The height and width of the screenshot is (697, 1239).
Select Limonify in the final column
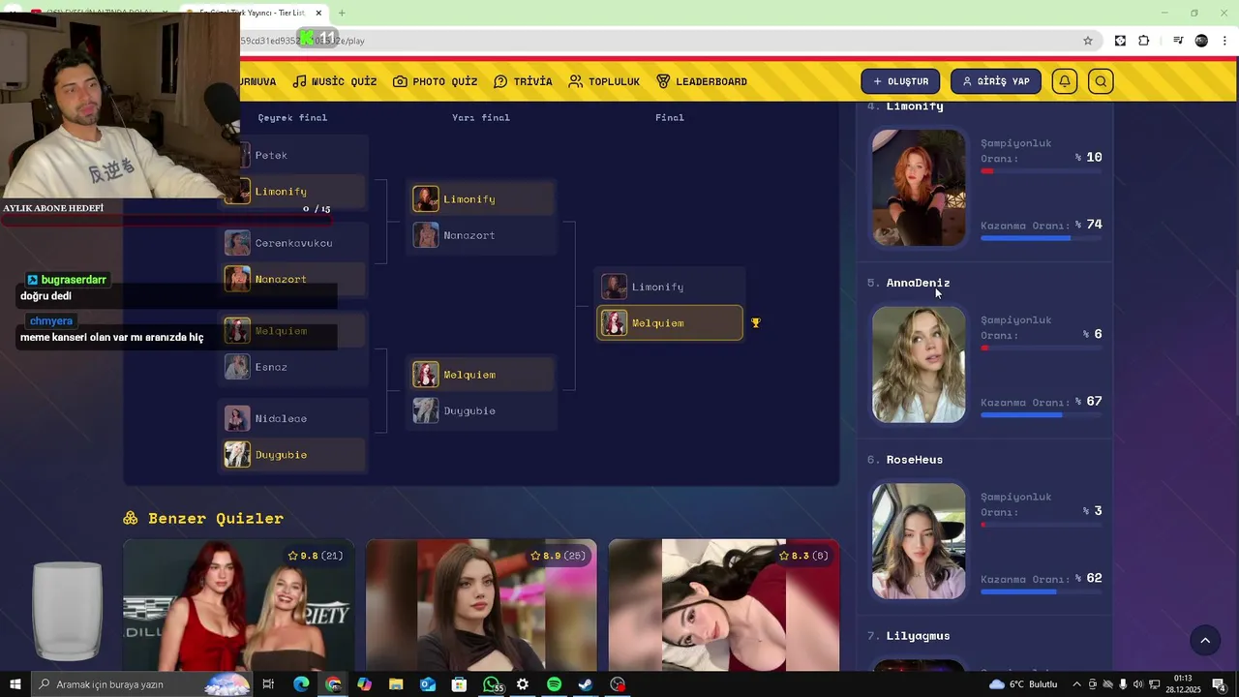click(671, 287)
